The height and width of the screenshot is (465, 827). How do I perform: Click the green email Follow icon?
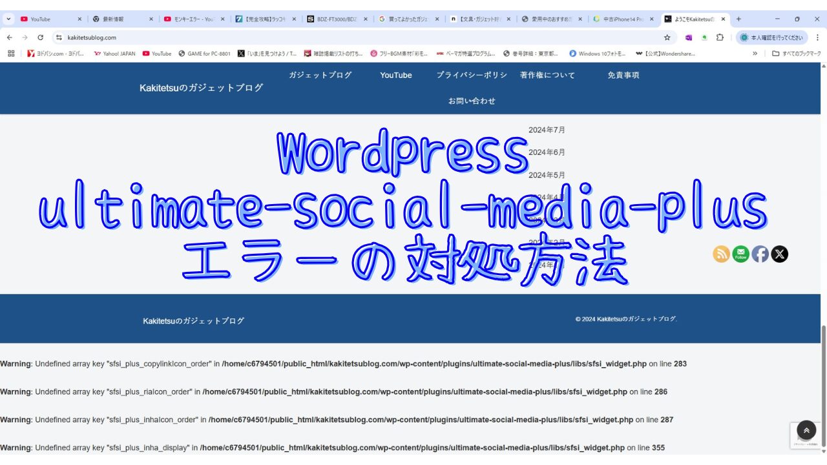pyautogui.click(x=740, y=254)
